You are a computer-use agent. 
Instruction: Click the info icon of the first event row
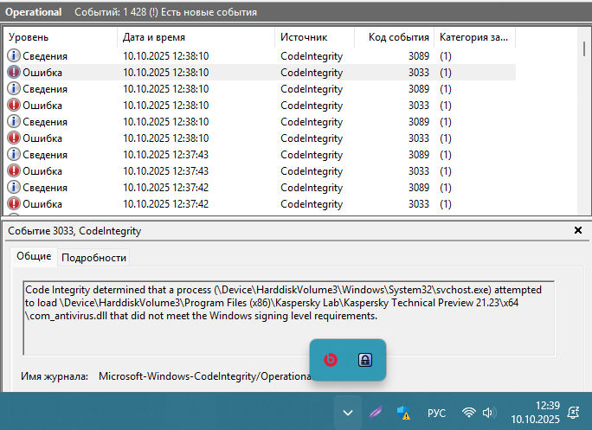click(x=14, y=56)
